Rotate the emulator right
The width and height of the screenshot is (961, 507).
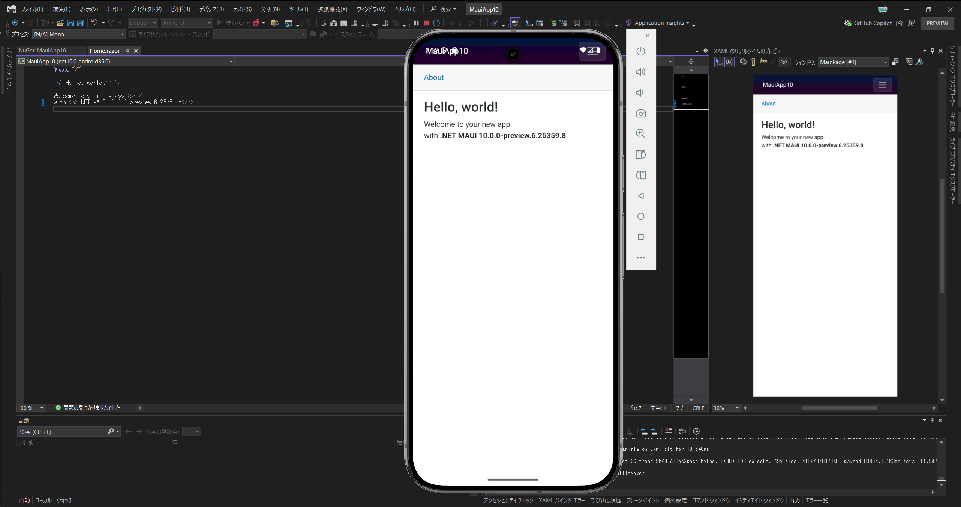pos(641,175)
